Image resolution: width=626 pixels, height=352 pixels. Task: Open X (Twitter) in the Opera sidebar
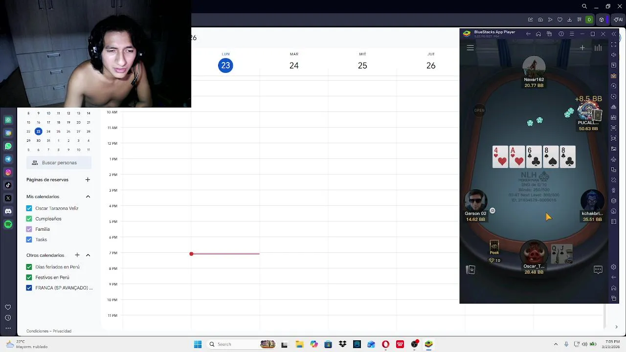pyautogui.click(x=8, y=198)
